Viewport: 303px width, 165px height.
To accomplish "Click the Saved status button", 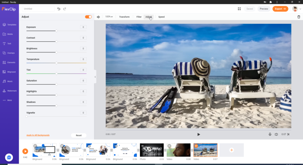I will tap(250, 9).
